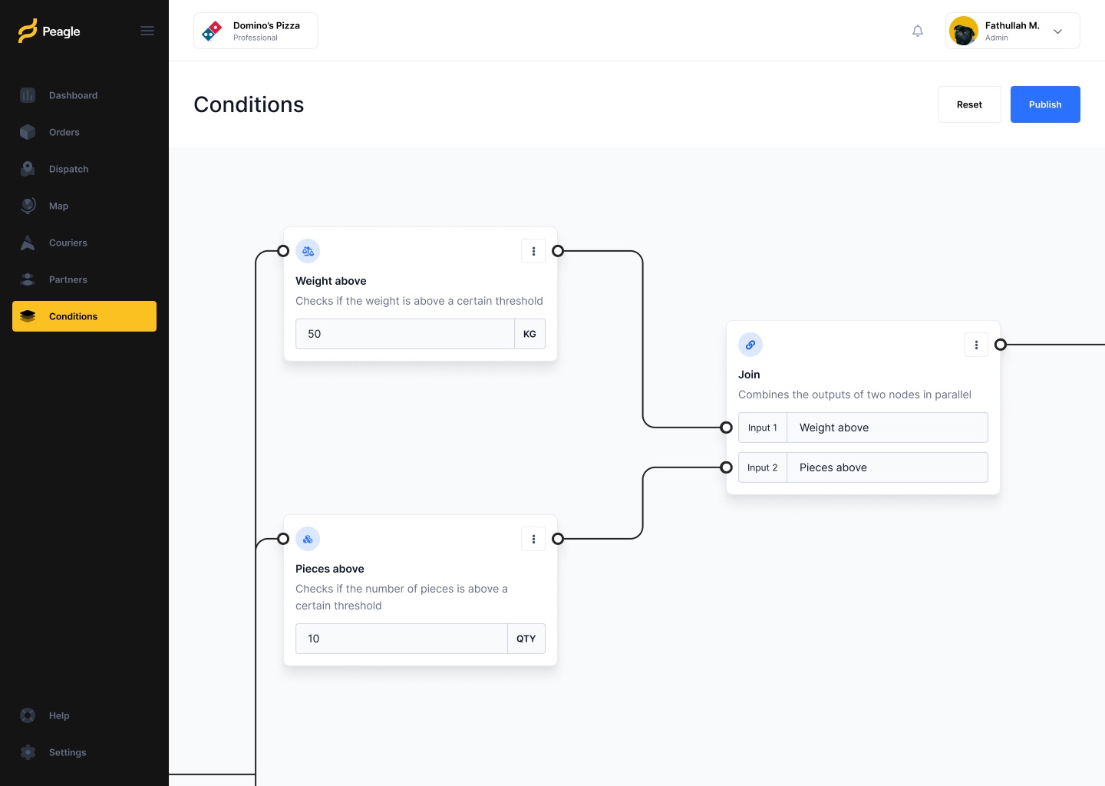The image size is (1105, 786).
Task: Select Weight above node input connector
Action: click(x=283, y=251)
